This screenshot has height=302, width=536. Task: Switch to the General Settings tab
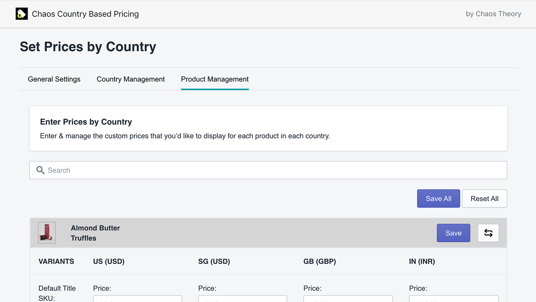pyautogui.click(x=54, y=79)
